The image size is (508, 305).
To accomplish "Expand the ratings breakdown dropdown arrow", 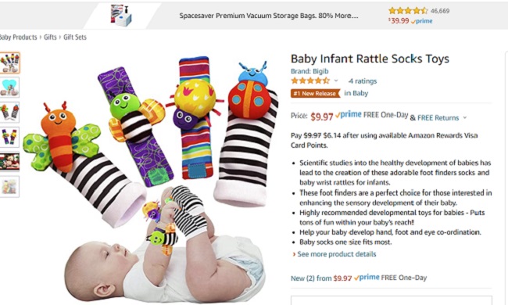I will [336, 81].
